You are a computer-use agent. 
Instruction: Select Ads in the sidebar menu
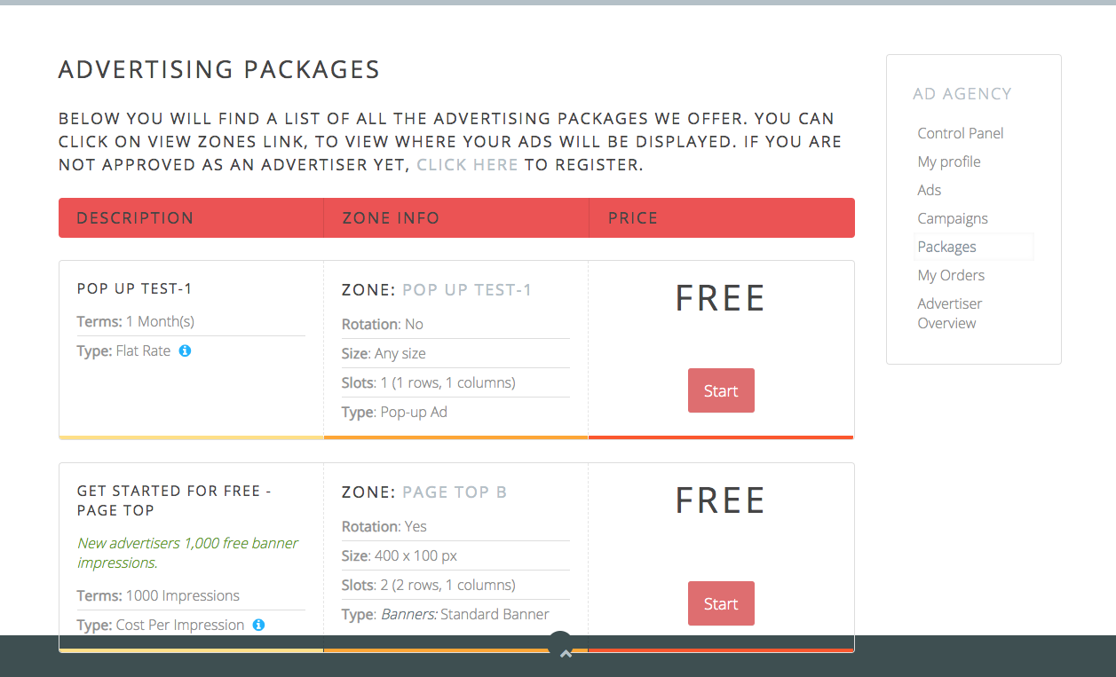click(x=930, y=190)
